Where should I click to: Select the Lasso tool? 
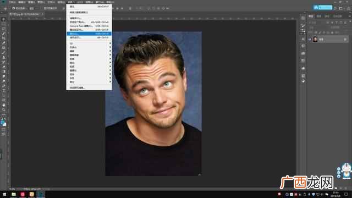pyautogui.click(x=4, y=29)
